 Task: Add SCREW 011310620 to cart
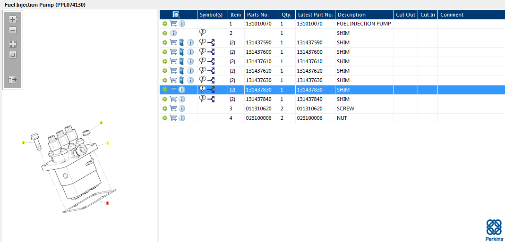(173, 108)
